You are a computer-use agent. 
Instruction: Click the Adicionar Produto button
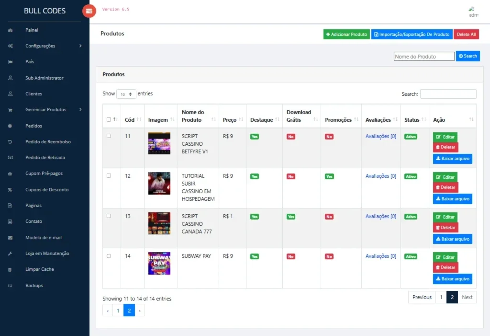pos(346,35)
